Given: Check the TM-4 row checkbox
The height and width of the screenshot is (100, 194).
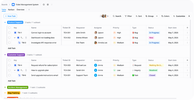Looking at the screenshot, I should click(9, 65).
